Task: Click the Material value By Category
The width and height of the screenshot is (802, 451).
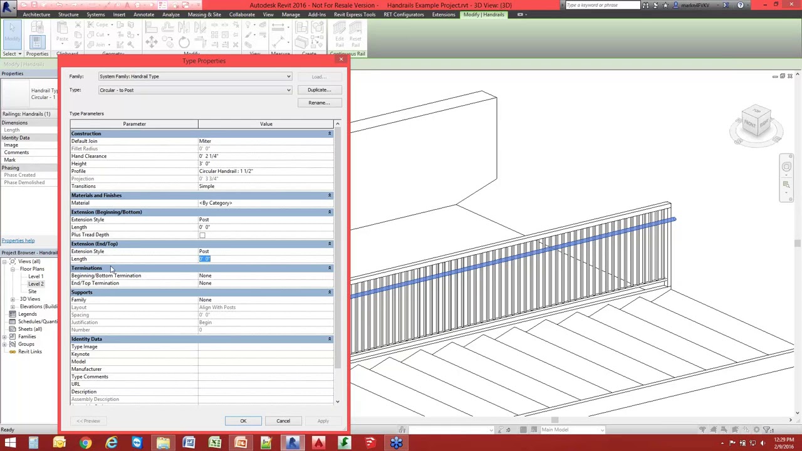Action: [x=266, y=203]
